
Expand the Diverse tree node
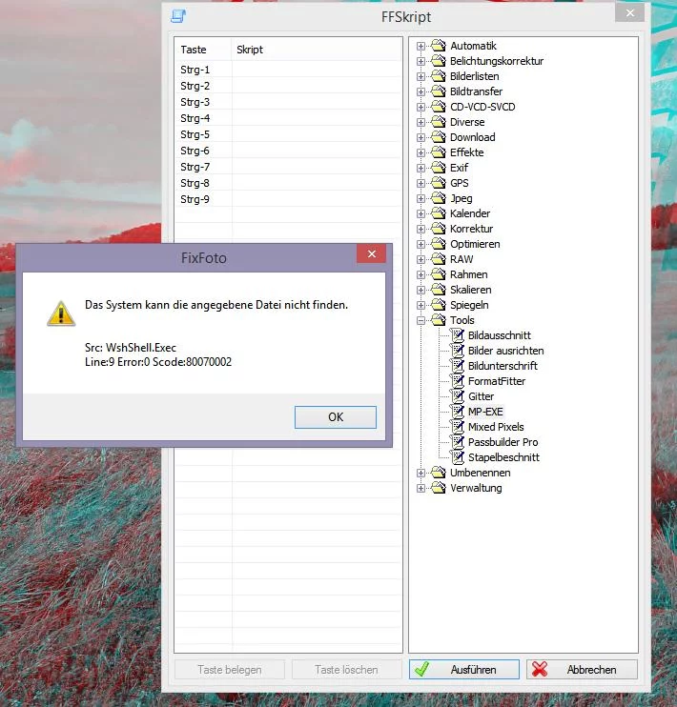(421, 122)
